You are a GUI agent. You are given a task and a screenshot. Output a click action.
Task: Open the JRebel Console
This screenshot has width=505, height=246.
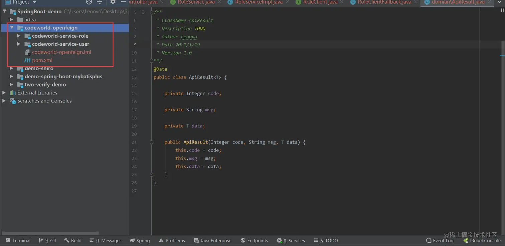click(x=482, y=240)
